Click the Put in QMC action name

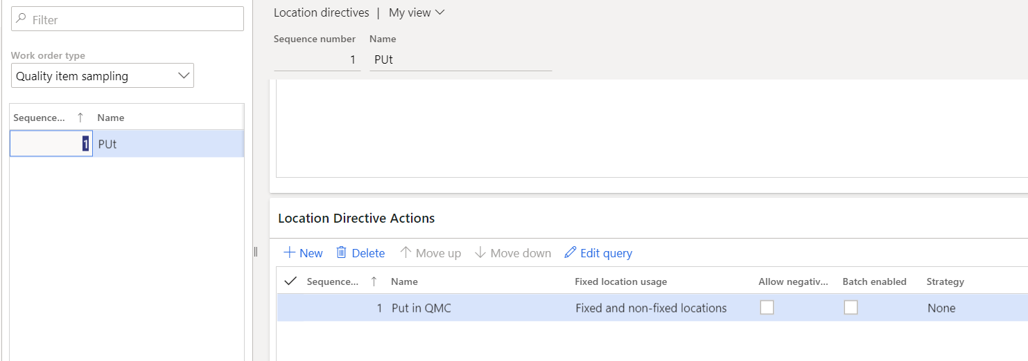click(x=421, y=308)
